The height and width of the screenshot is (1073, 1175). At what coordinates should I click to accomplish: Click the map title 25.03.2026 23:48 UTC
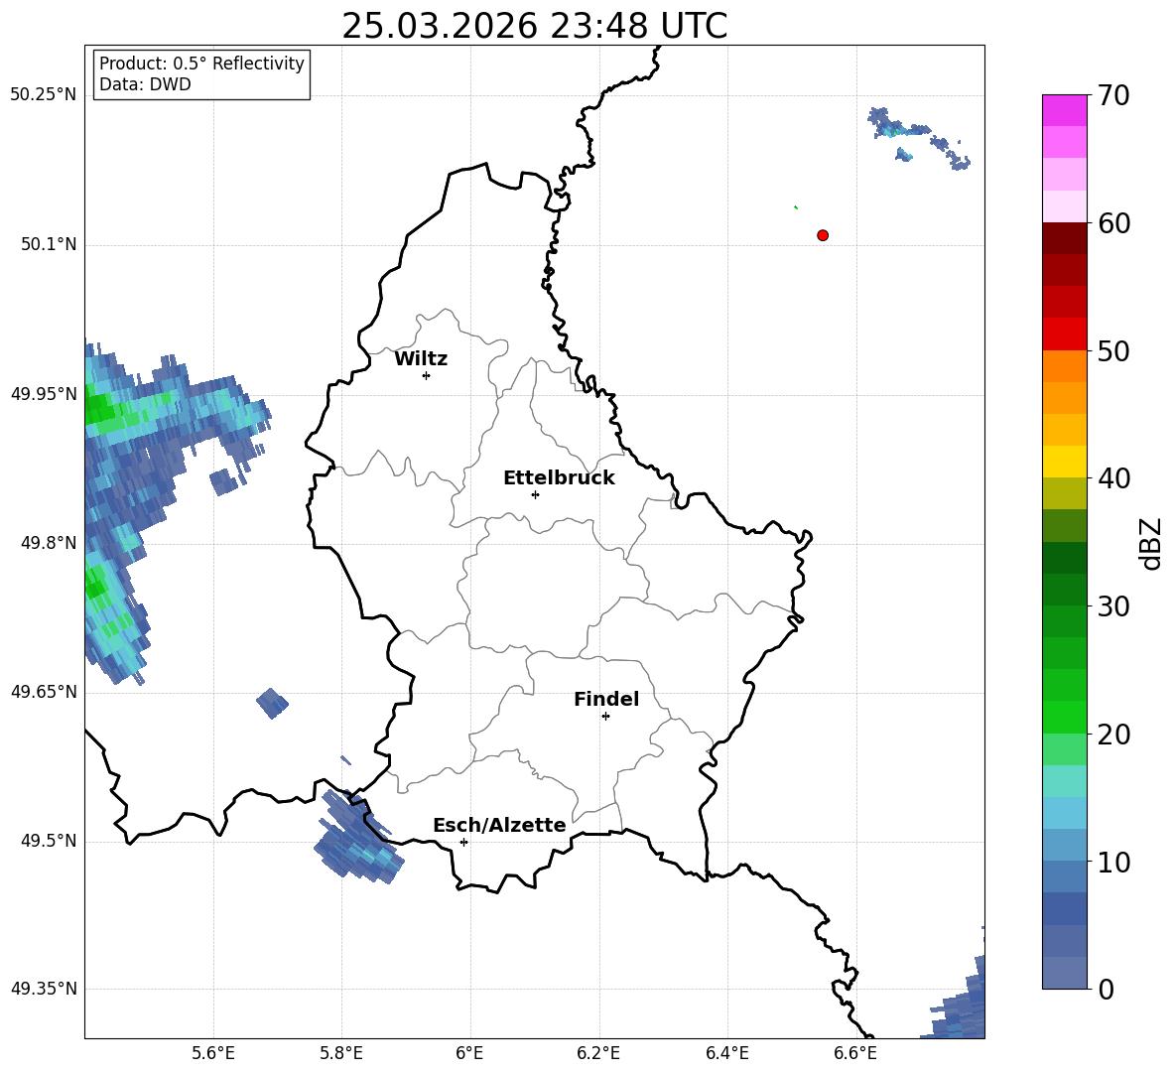point(534,26)
